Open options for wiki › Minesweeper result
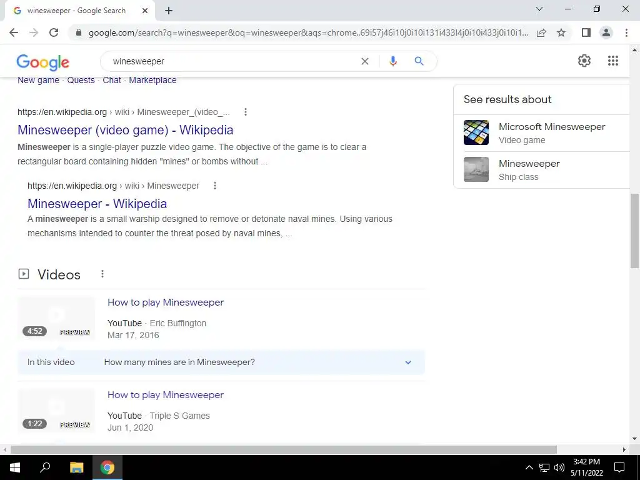The width and height of the screenshot is (640, 480). coord(215,186)
